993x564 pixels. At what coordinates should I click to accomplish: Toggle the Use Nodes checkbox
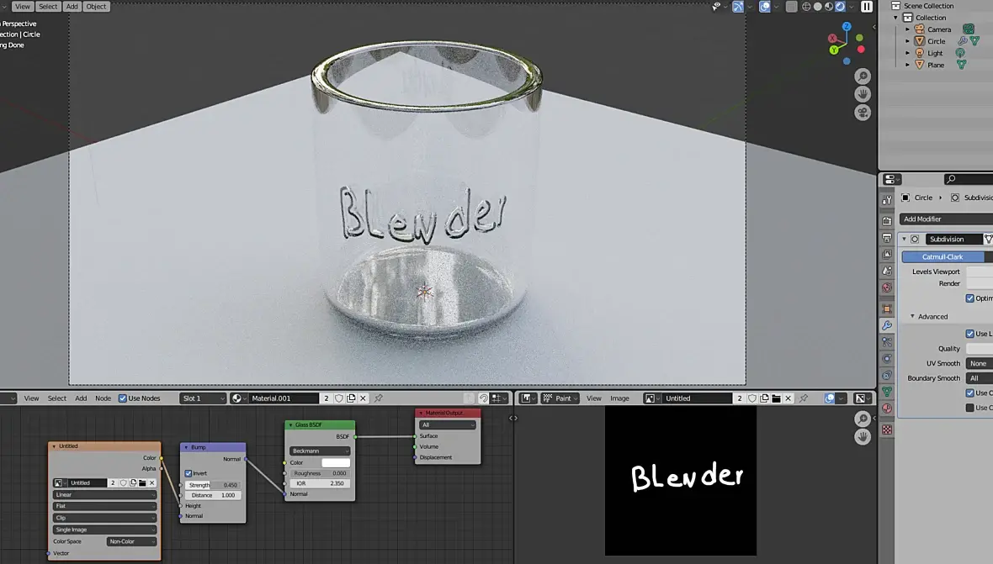(x=123, y=398)
